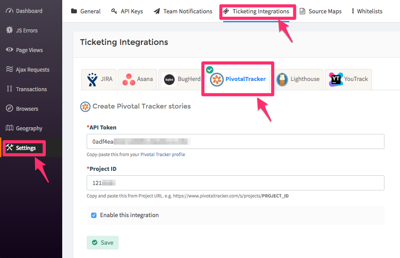Click the Page Views eye icon
This screenshot has height=258, width=400.
[9, 49]
